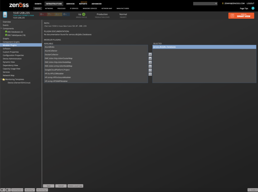Viewport: 258px width, 192px height.
Task: Open the Infrastructure main menu
Action: [54, 4]
